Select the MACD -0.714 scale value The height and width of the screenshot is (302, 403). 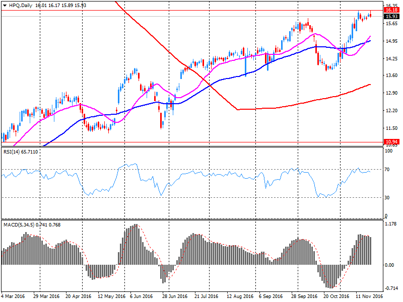click(390, 288)
